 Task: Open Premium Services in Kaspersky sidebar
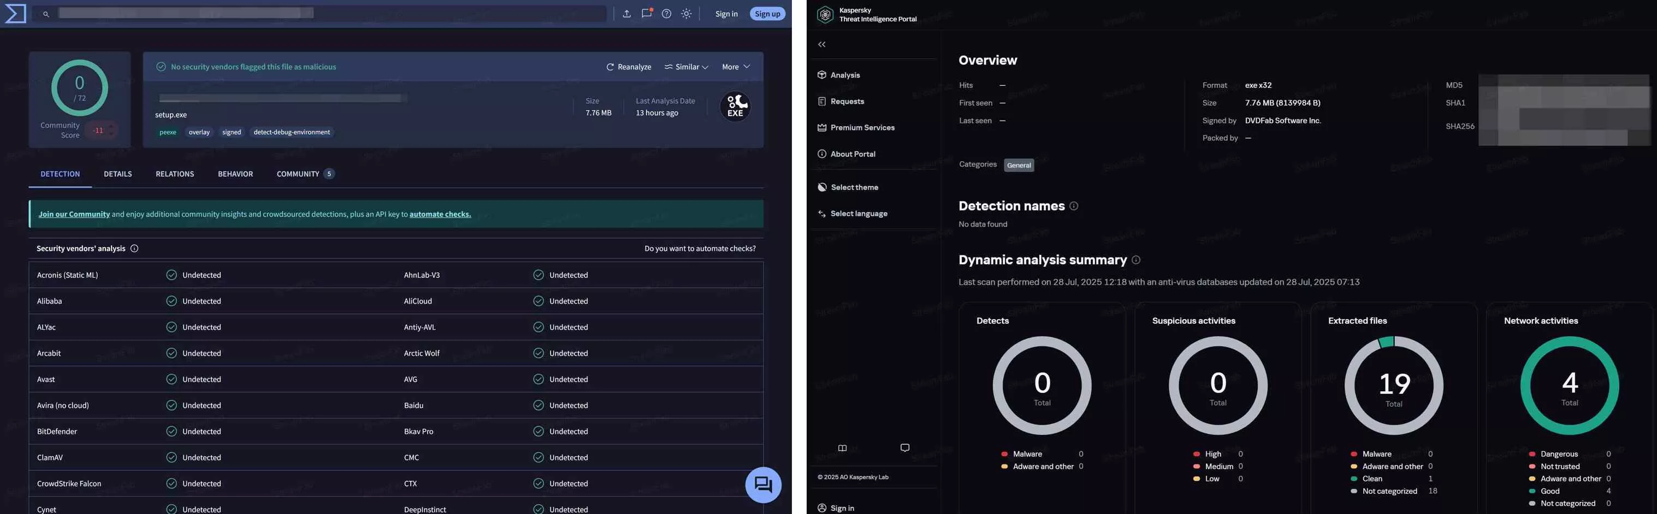coord(855,128)
